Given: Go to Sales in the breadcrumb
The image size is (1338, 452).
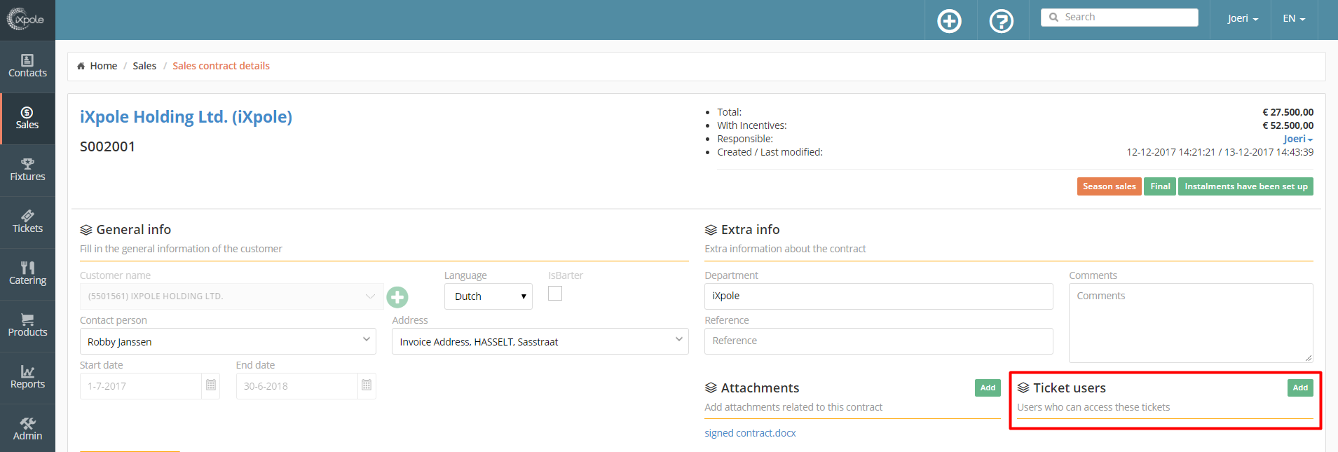Looking at the screenshot, I should (144, 66).
